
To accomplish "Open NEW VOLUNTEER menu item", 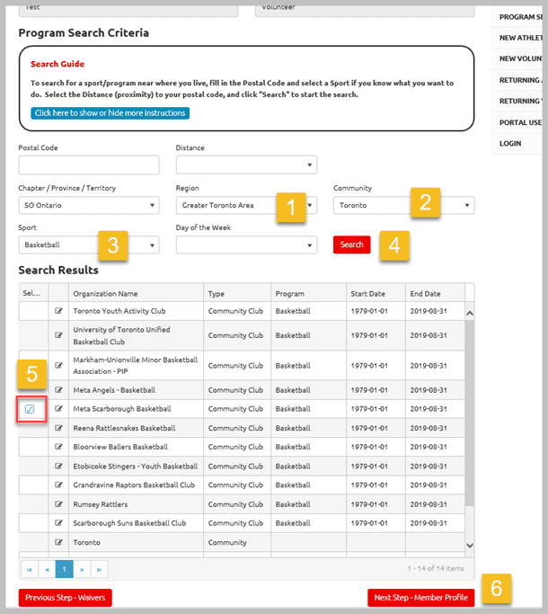I will pyautogui.click(x=518, y=58).
